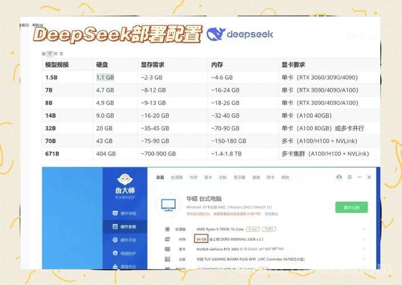
Task: Switch to the 其他 tab
Action: click(285, 177)
